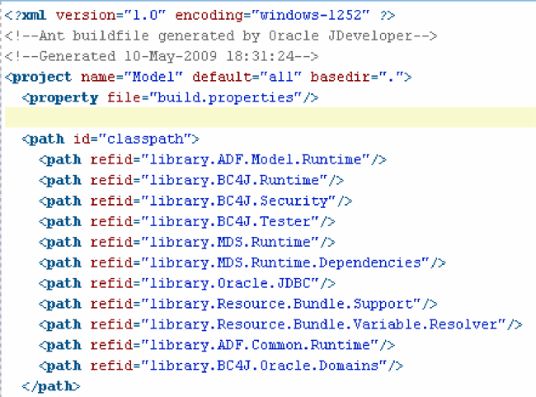Click the default="all" attribute

(247, 77)
